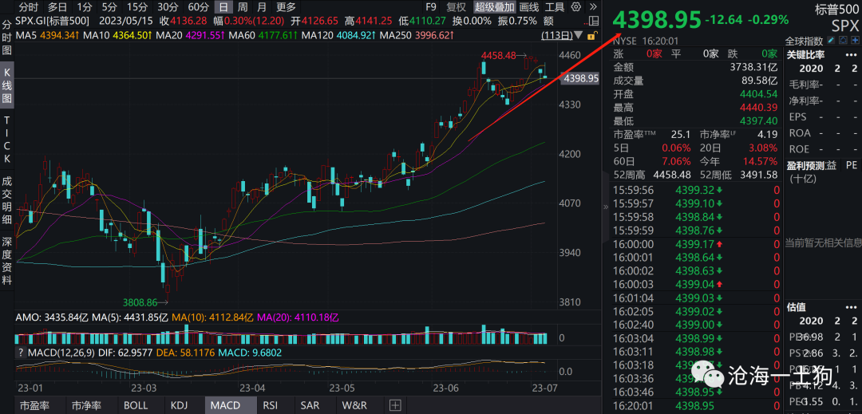
Task: Expand the 更多 timeframe options
Action: click(286, 6)
